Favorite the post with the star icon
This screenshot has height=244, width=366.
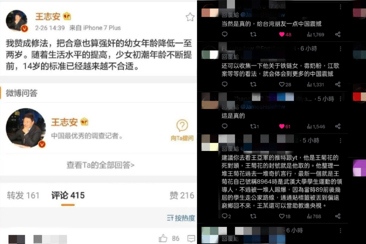[x=190, y=17]
